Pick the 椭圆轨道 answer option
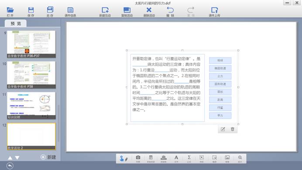This screenshot has width=302, height=170. 220,68
